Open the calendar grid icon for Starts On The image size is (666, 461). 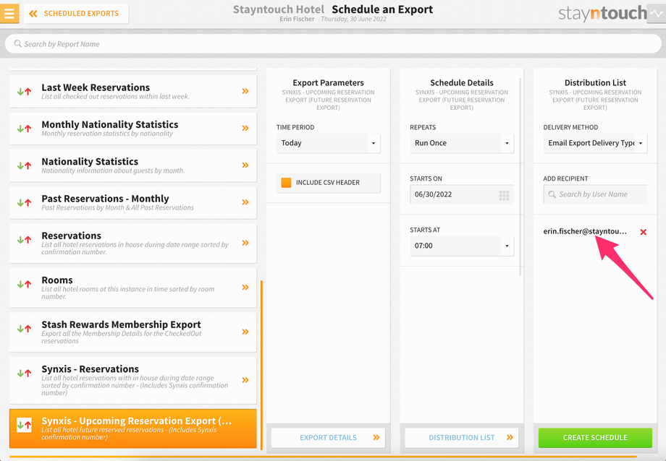504,195
